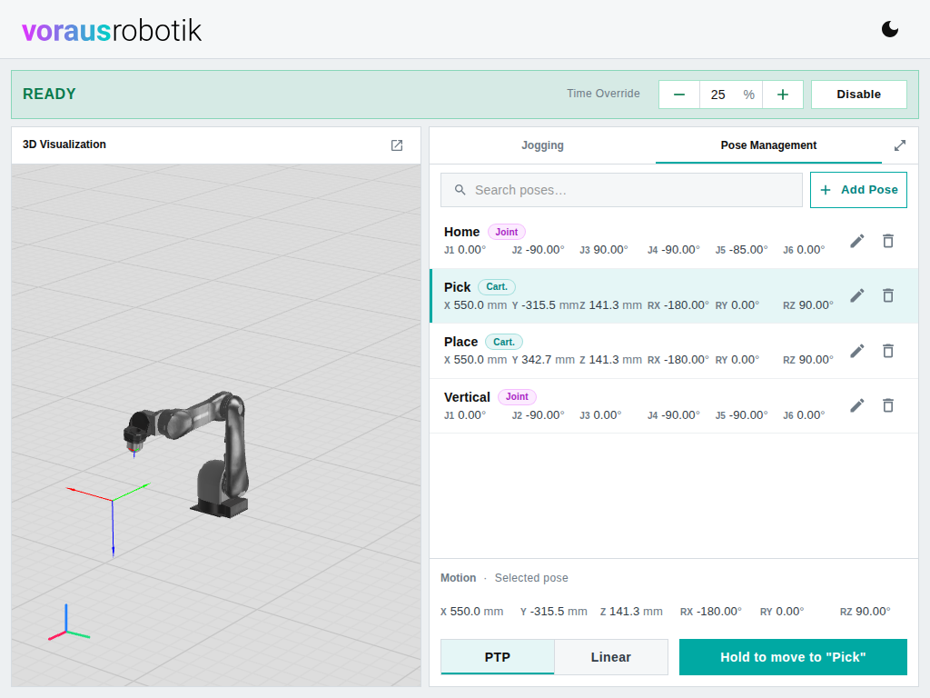Choose PTP motion type
Image resolution: width=930 pixels, height=698 pixels.
pos(497,657)
